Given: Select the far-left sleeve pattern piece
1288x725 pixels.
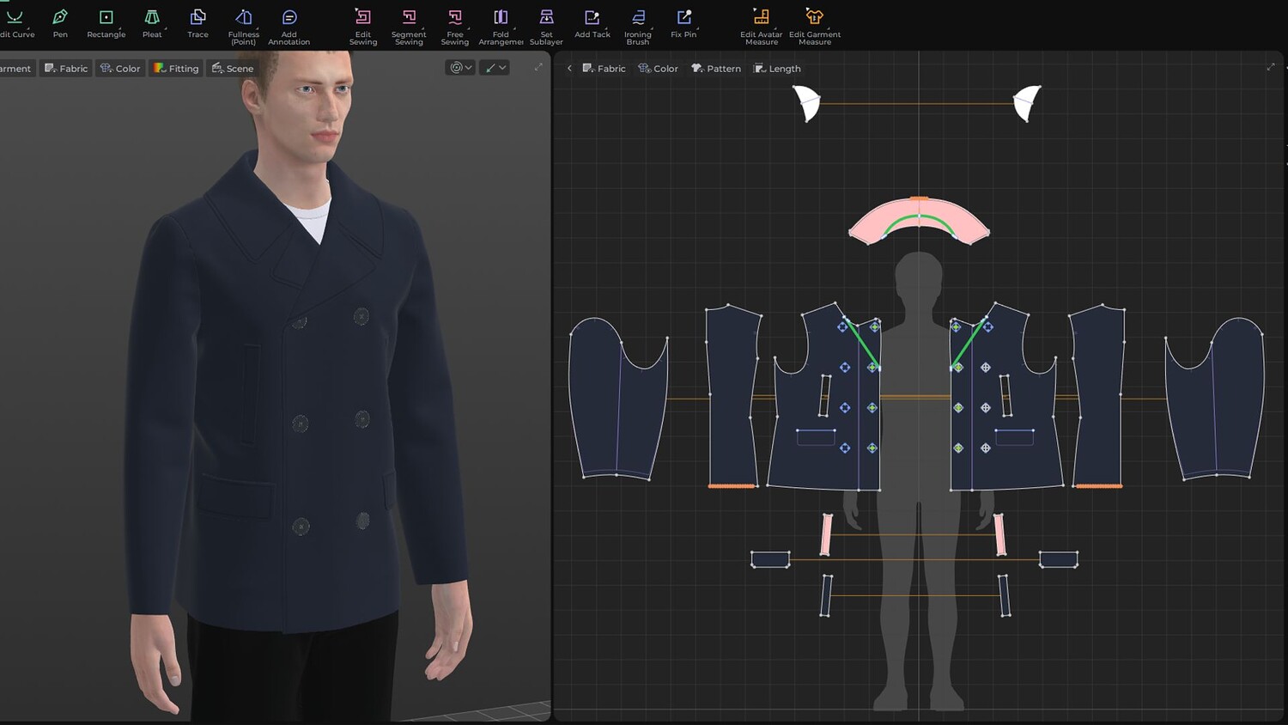Looking at the screenshot, I should 618,398.
